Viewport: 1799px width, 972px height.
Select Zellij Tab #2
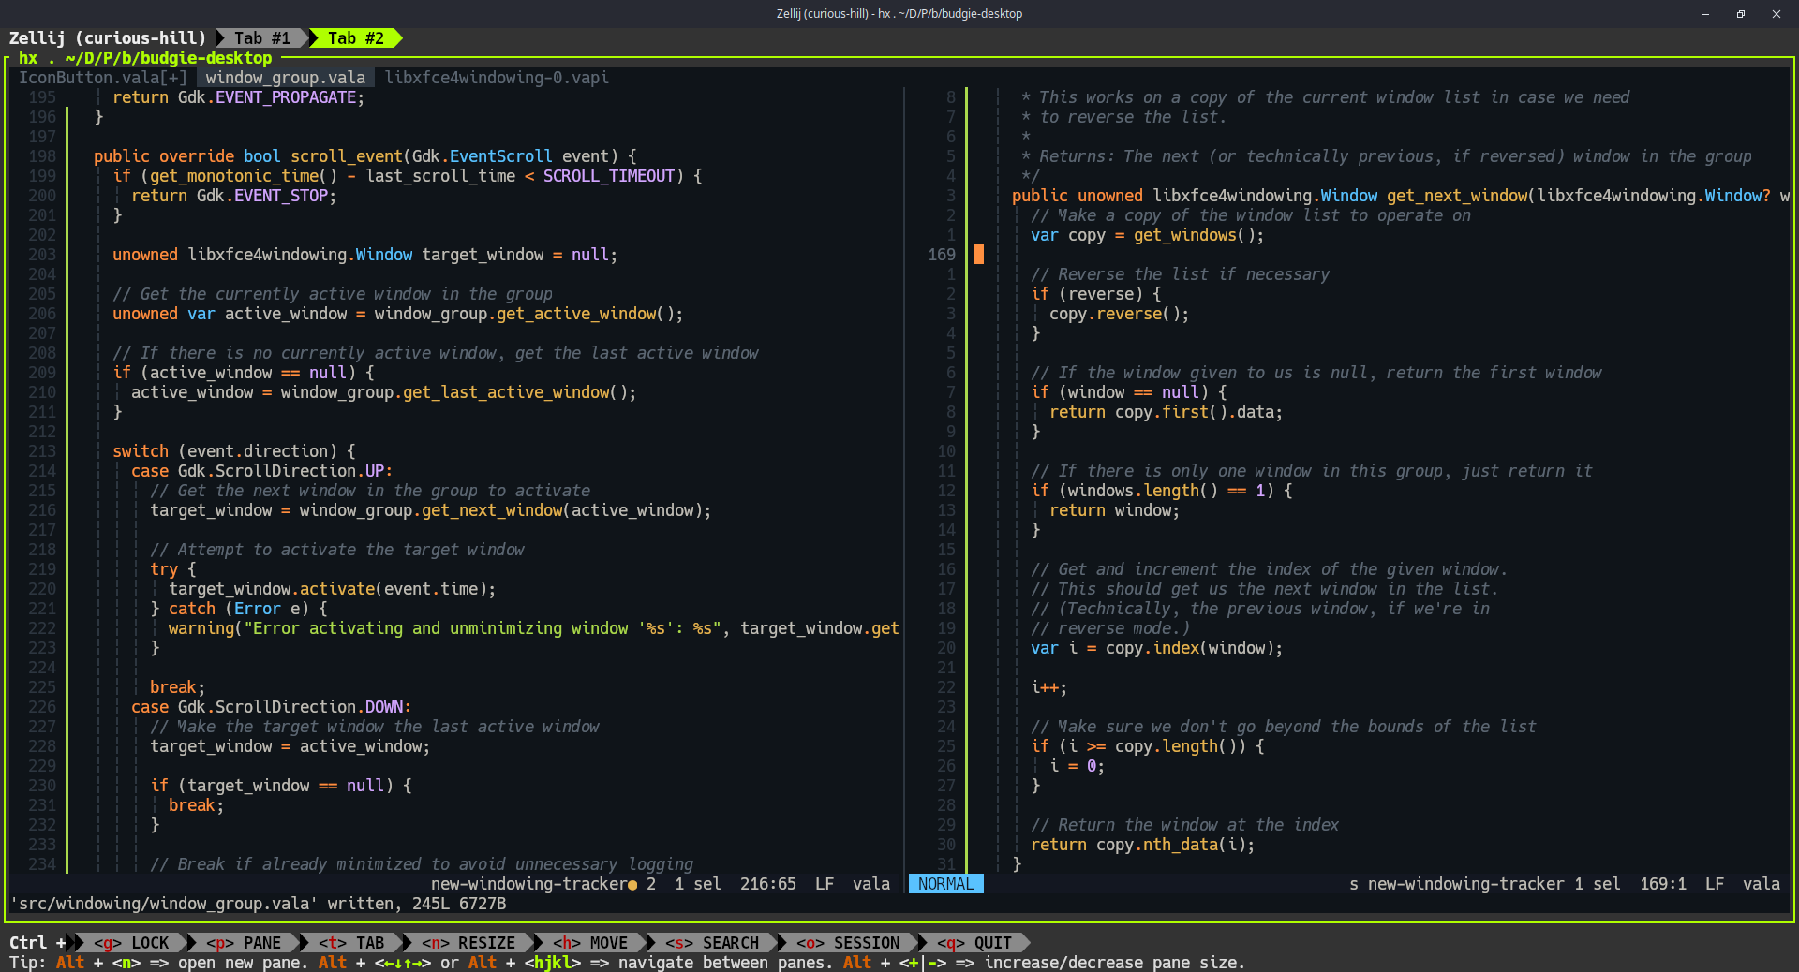(355, 38)
